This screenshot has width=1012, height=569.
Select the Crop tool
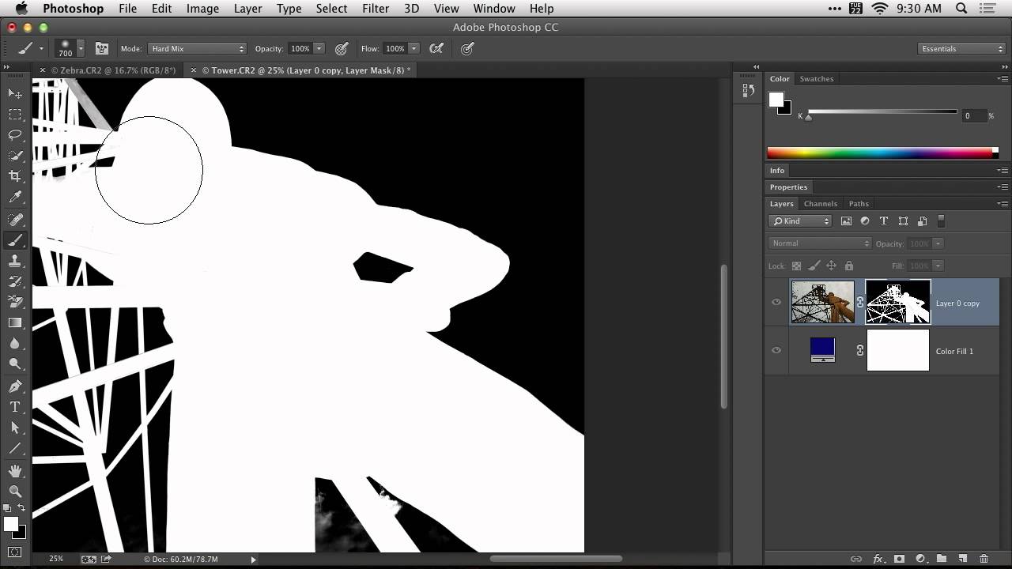15,176
